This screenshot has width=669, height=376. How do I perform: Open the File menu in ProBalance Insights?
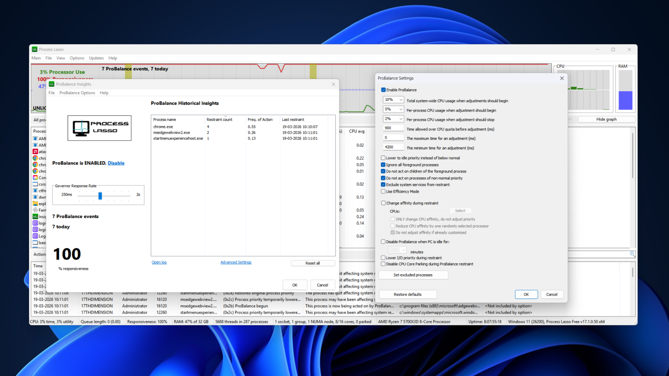[x=52, y=93]
